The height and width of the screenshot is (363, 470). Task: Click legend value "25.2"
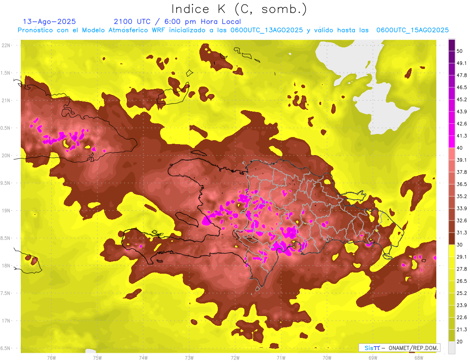click(462, 293)
